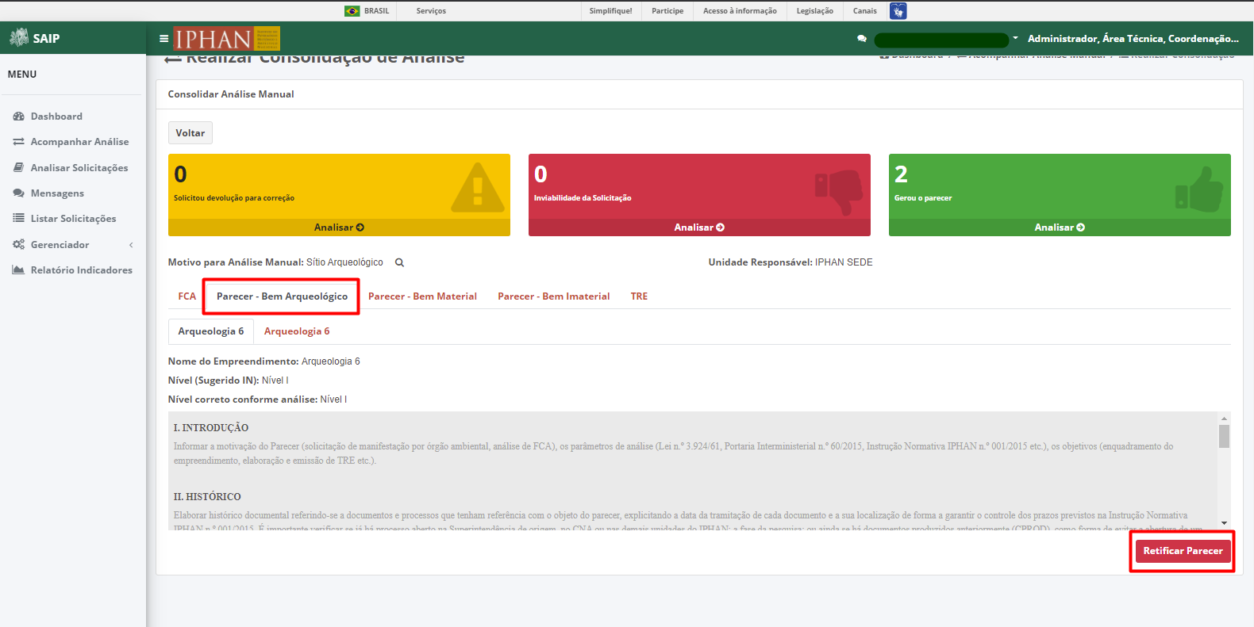Click the Participe link

click(x=667, y=11)
